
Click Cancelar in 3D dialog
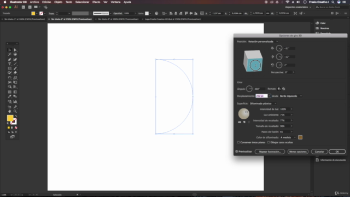coord(319,152)
